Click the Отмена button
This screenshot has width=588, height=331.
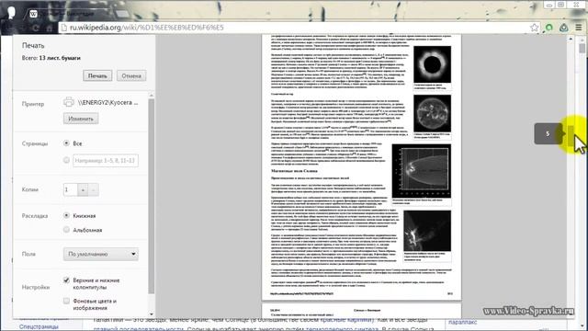(131, 75)
